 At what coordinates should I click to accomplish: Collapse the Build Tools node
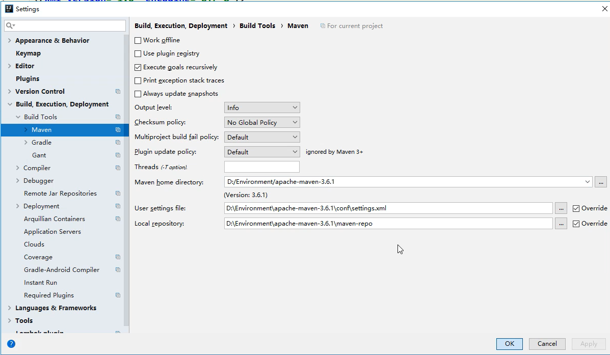(18, 117)
